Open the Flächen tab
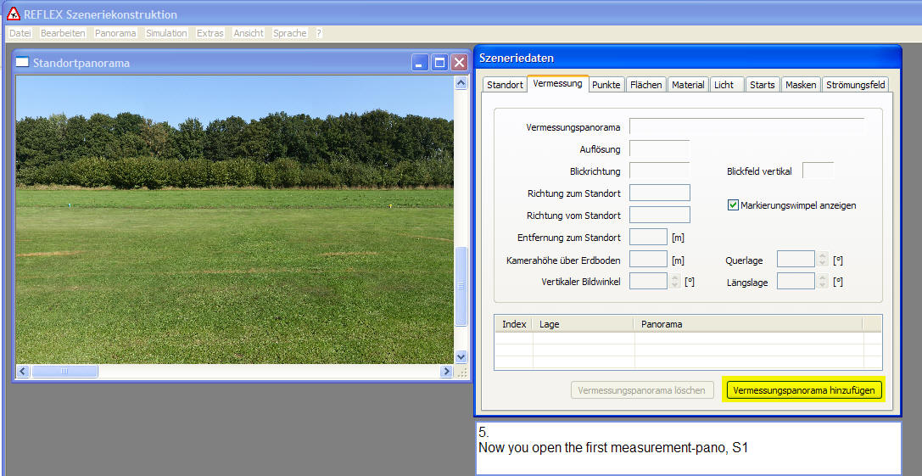The height and width of the screenshot is (476, 922). coord(646,85)
